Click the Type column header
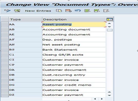This screenshot has width=138, height=101. pos(25,19)
